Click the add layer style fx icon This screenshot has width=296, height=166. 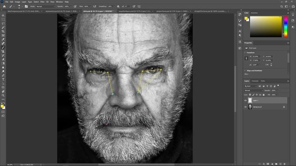[x=264, y=164]
